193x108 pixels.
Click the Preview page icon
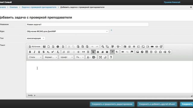tap(53, 47)
